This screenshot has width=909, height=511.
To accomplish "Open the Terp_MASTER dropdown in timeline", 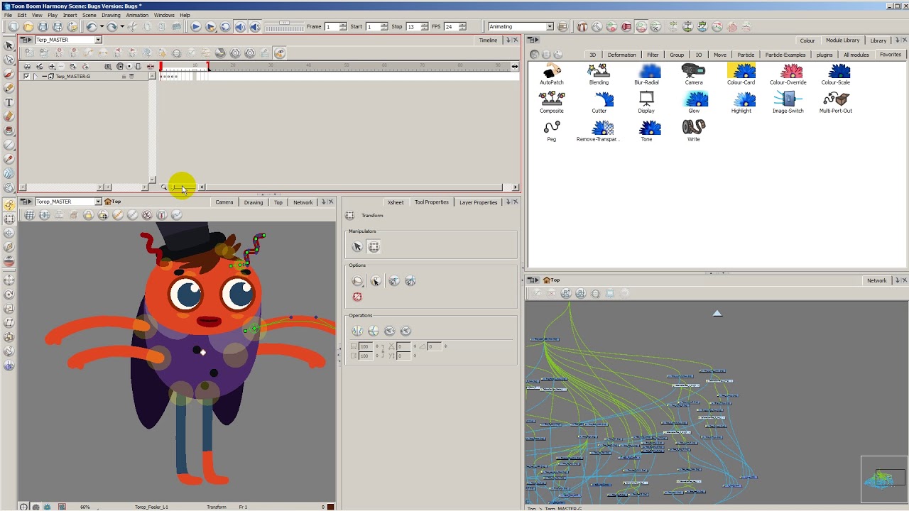I will pos(98,40).
